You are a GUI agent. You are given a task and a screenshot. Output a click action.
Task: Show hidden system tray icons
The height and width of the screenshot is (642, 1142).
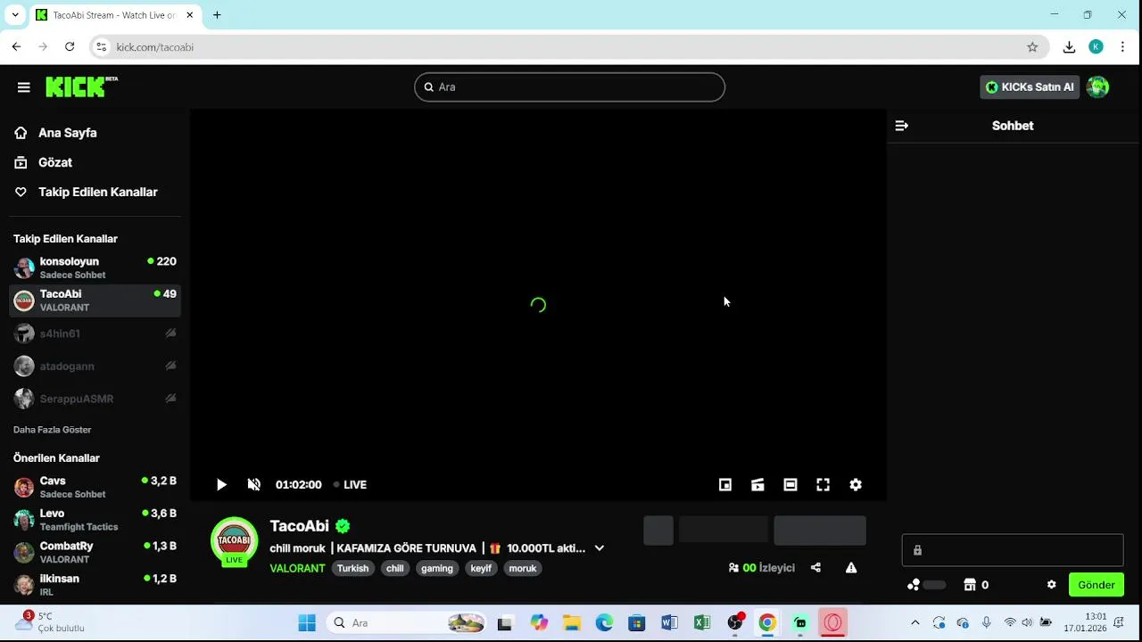tap(914, 623)
